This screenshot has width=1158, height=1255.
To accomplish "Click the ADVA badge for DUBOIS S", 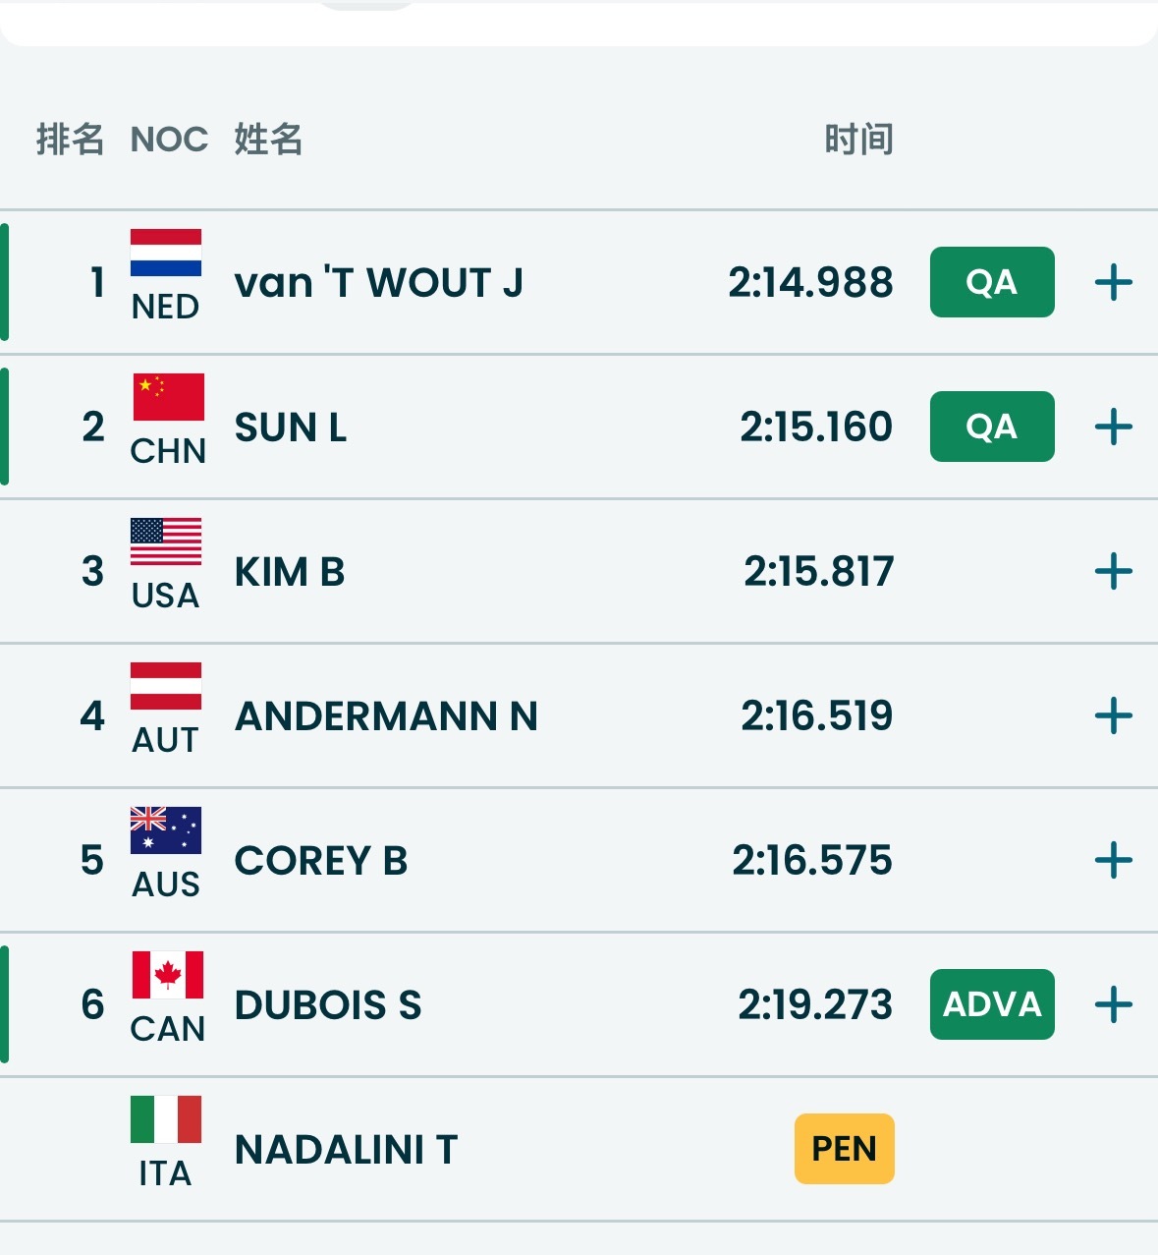I will 992,1005.
